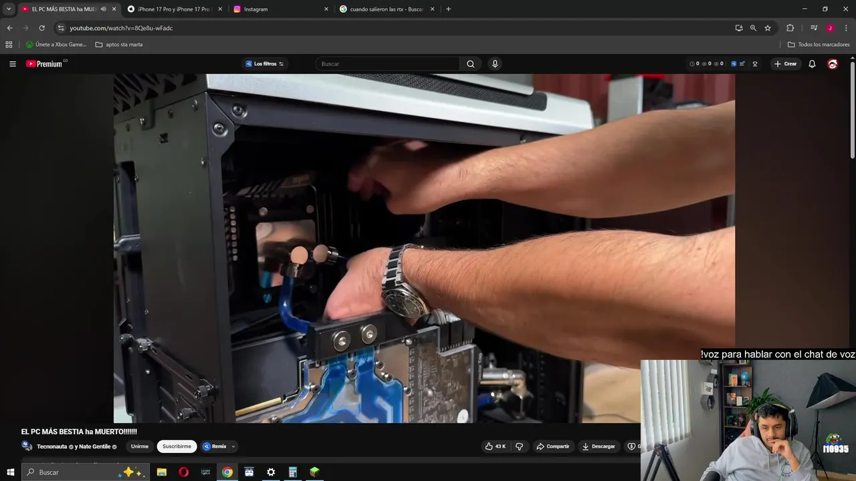Click the Remix button
Screen dimensions: 856x481
tap(215, 446)
